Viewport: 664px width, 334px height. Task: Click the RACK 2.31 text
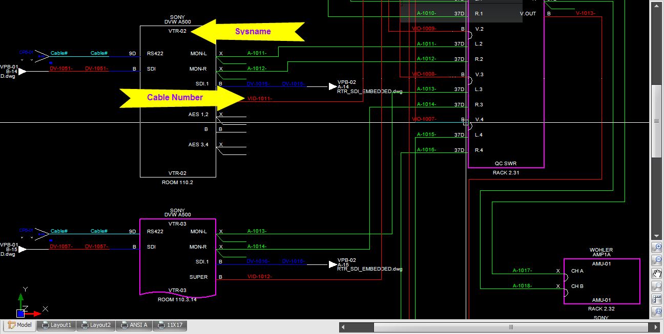[x=506, y=173]
